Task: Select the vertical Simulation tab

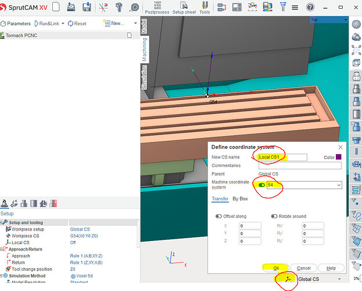Action: click(144, 76)
